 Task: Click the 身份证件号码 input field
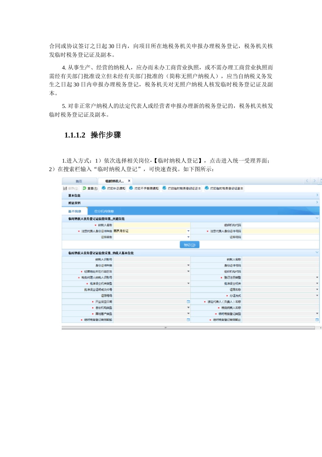tap(281, 266)
